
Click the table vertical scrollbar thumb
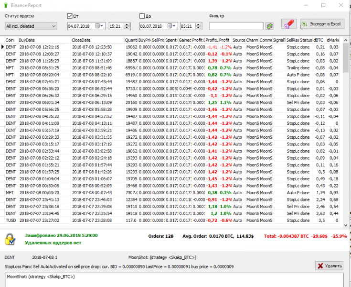click(346, 57)
